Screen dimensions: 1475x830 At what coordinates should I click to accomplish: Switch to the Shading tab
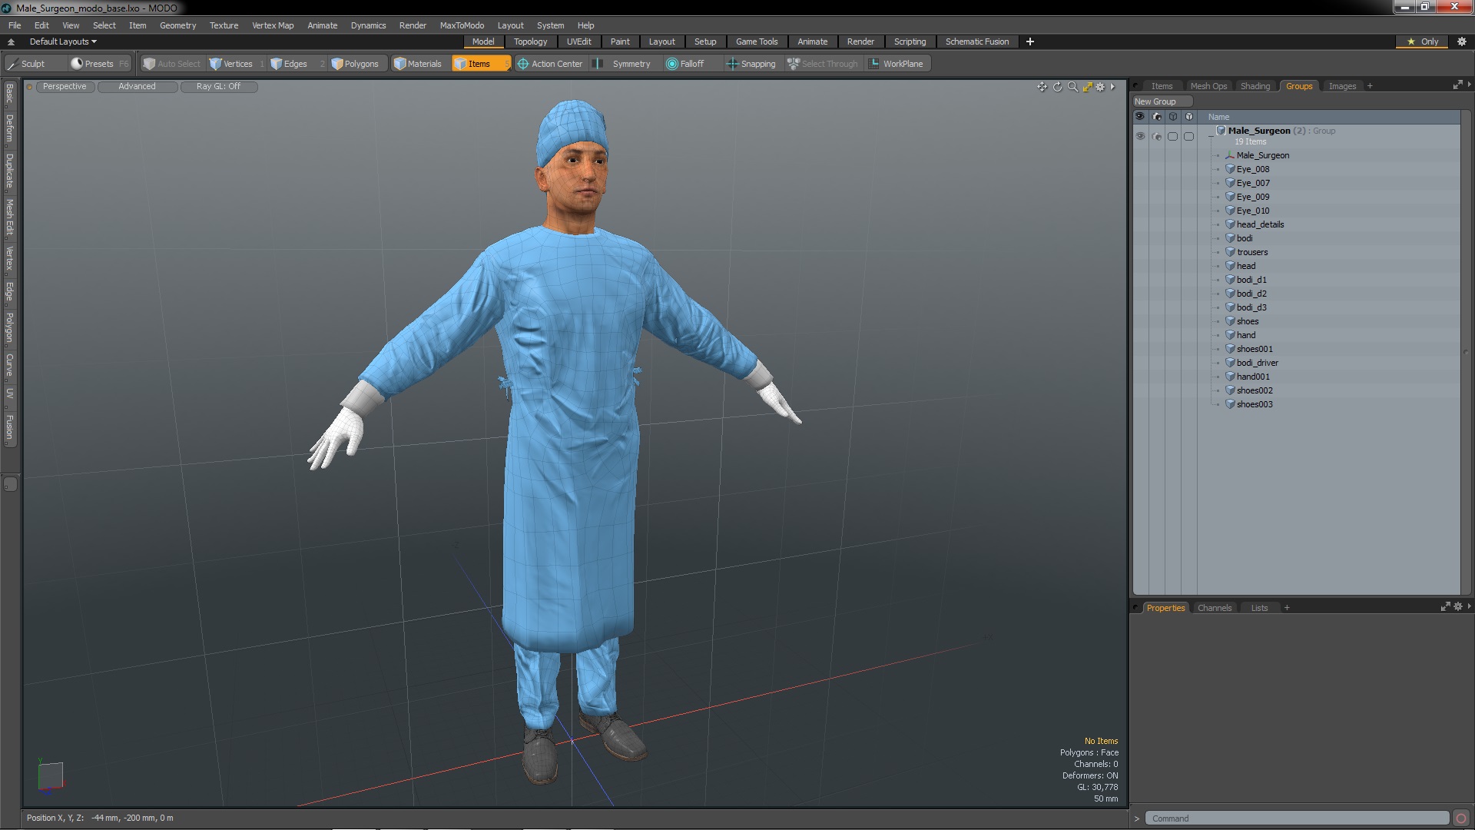[x=1255, y=86]
